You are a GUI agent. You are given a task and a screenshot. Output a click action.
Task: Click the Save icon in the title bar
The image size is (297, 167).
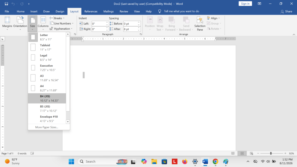coord(6,4)
